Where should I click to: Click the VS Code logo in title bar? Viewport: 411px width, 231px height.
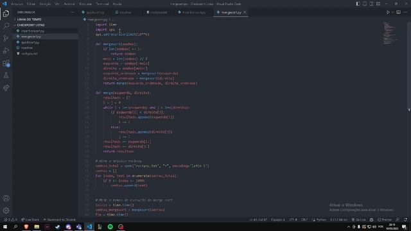pyautogui.click(x=4, y=4)
